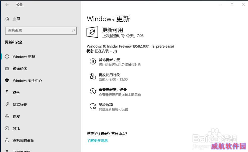Open the Windows 安全中心 sidebar label
The height and width of the screenshot is (152, 248).
27,81
